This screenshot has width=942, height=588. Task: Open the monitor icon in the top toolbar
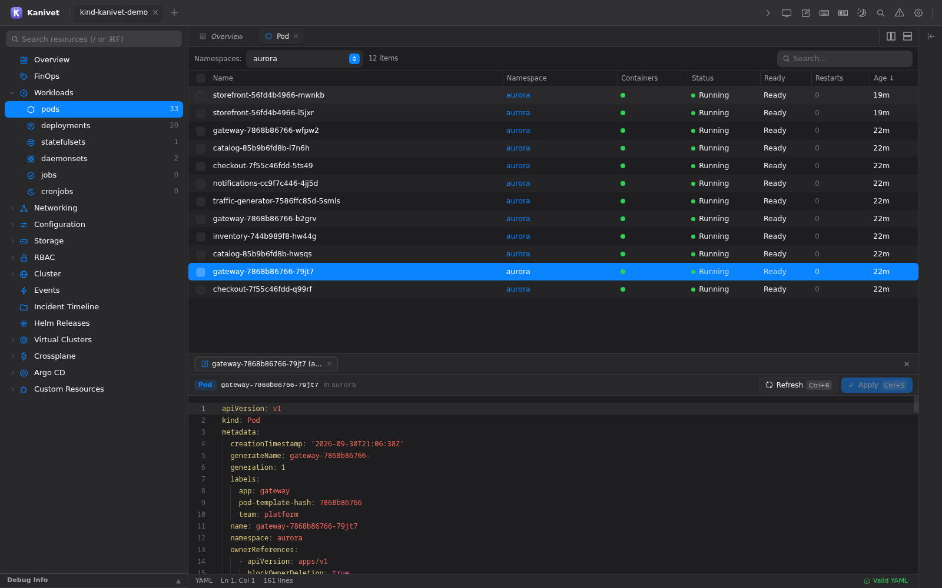pos(787,13)
